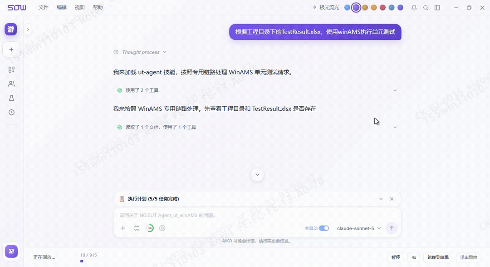Toggle the side panel layout icon
The image size is (490, 267).
point(437,8)
